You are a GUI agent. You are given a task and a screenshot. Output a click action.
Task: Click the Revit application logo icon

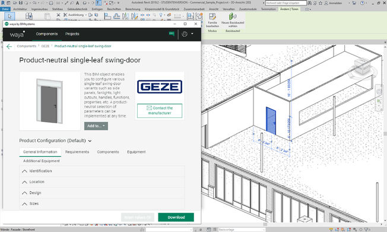coord(3,3)
